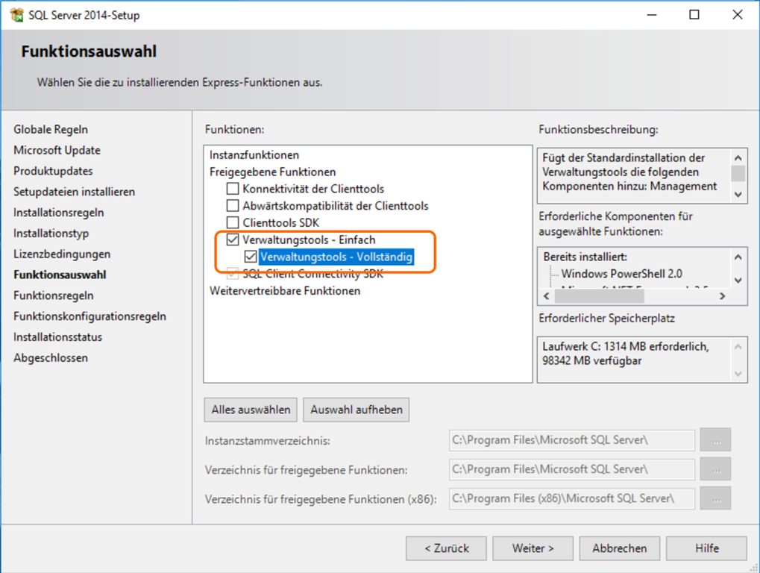Uncheck Verwaltungstools - Einfach checkbox
Viewport: 760px width, 573px height.
coord(233,240)
